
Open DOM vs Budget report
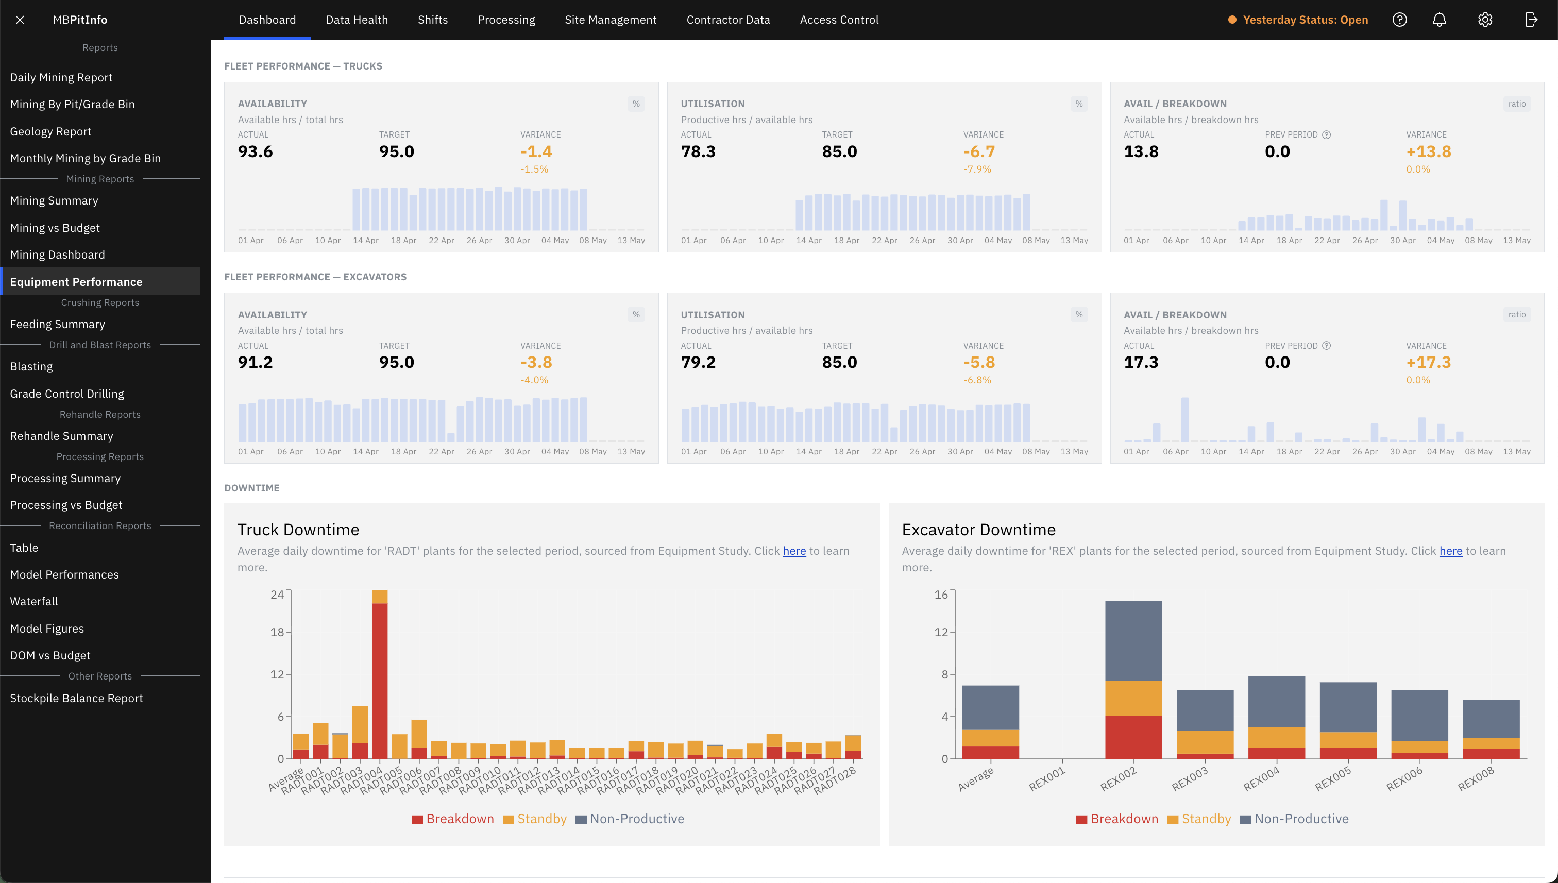(100, 655)
